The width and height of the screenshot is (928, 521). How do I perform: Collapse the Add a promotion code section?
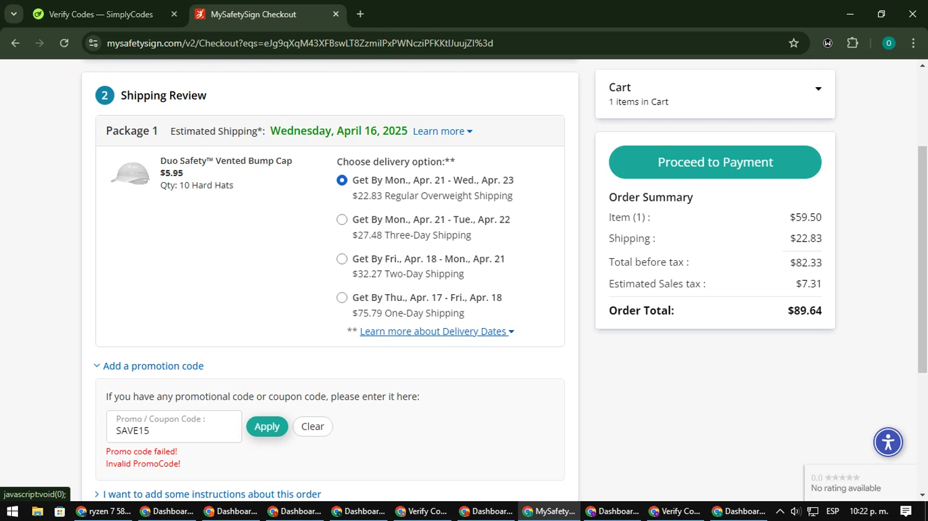click(148, 366)
